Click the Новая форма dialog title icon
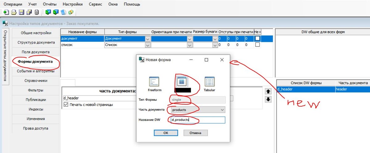 [142, 60]
